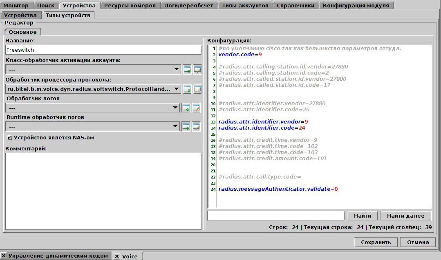Image resolution: width=441 pixels, height=260 pixels.
Task: Click edit icon for account activation handler class
Action: (x=197, y=70)
